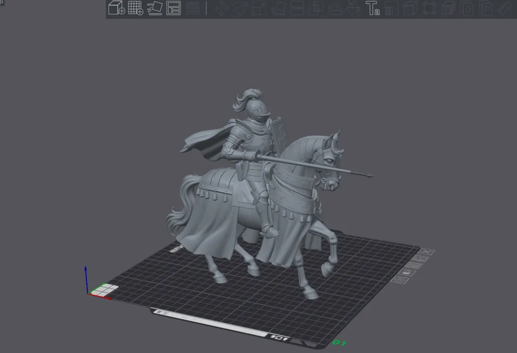Select the measurement ruler tool
The width and height of the screenshot is (517, 353).
tap(504, 9)
